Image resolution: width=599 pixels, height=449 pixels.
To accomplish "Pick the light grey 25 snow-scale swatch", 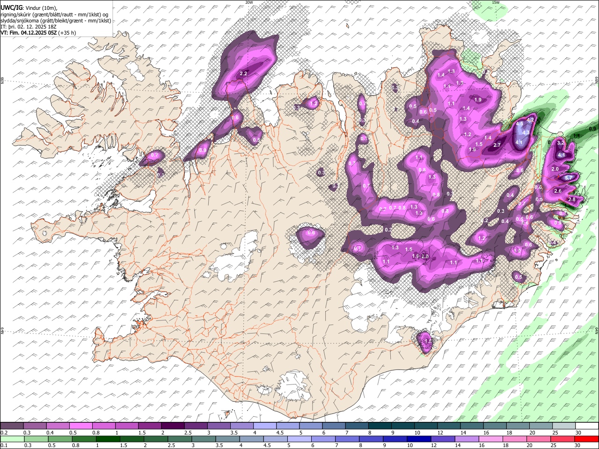I will 564,426.
